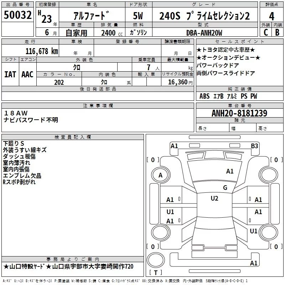Image resolution: width=285 pixels, height=285 pixels.
Task: Click the lot number 50032
Action: pyautogui.click(x=17, y=15)
